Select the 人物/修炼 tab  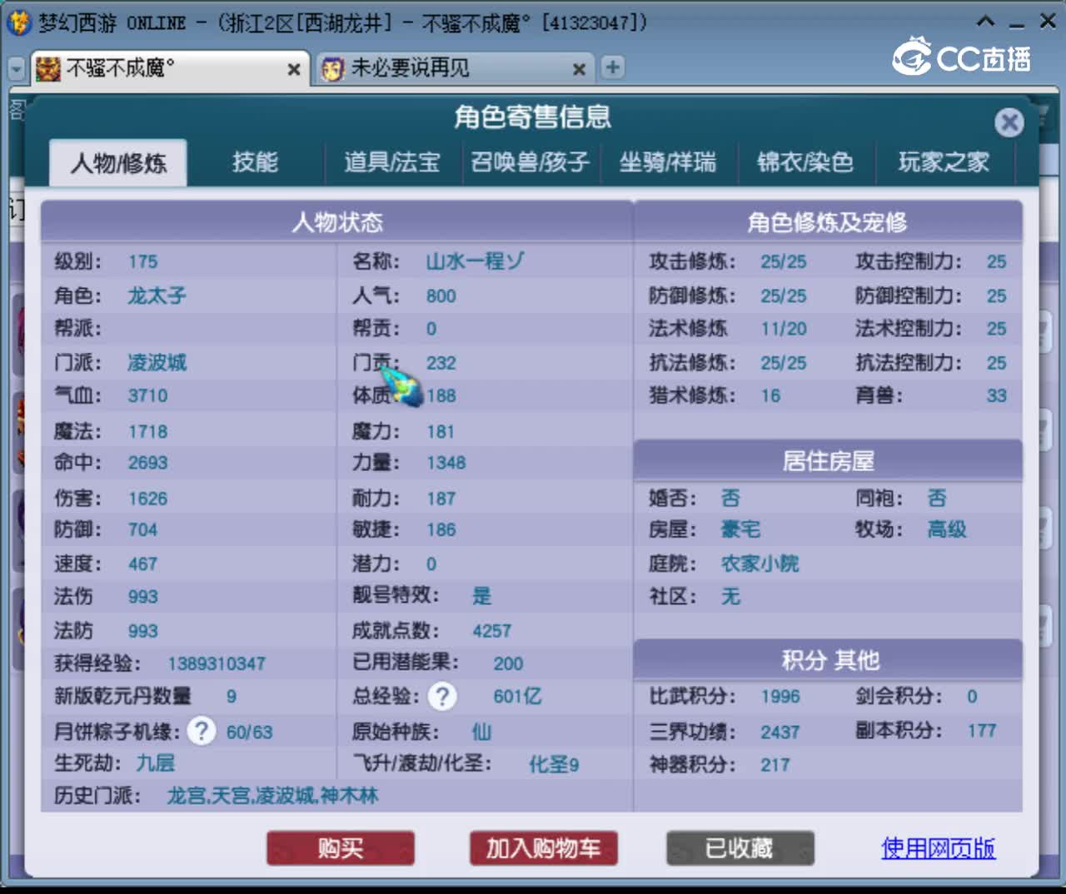[118, 162]
